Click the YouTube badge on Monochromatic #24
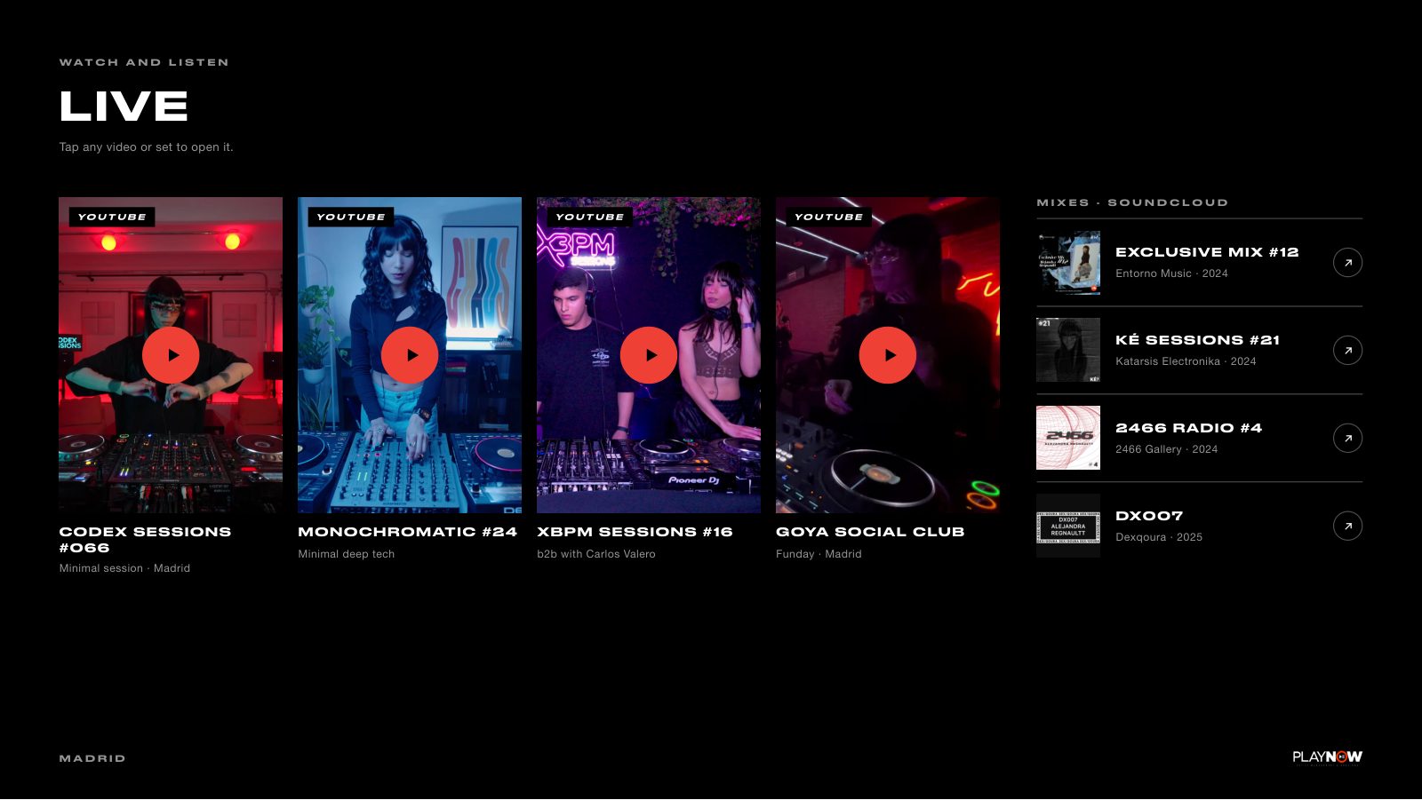Viewport: 1422px width, 800px height. pos(351,217)
